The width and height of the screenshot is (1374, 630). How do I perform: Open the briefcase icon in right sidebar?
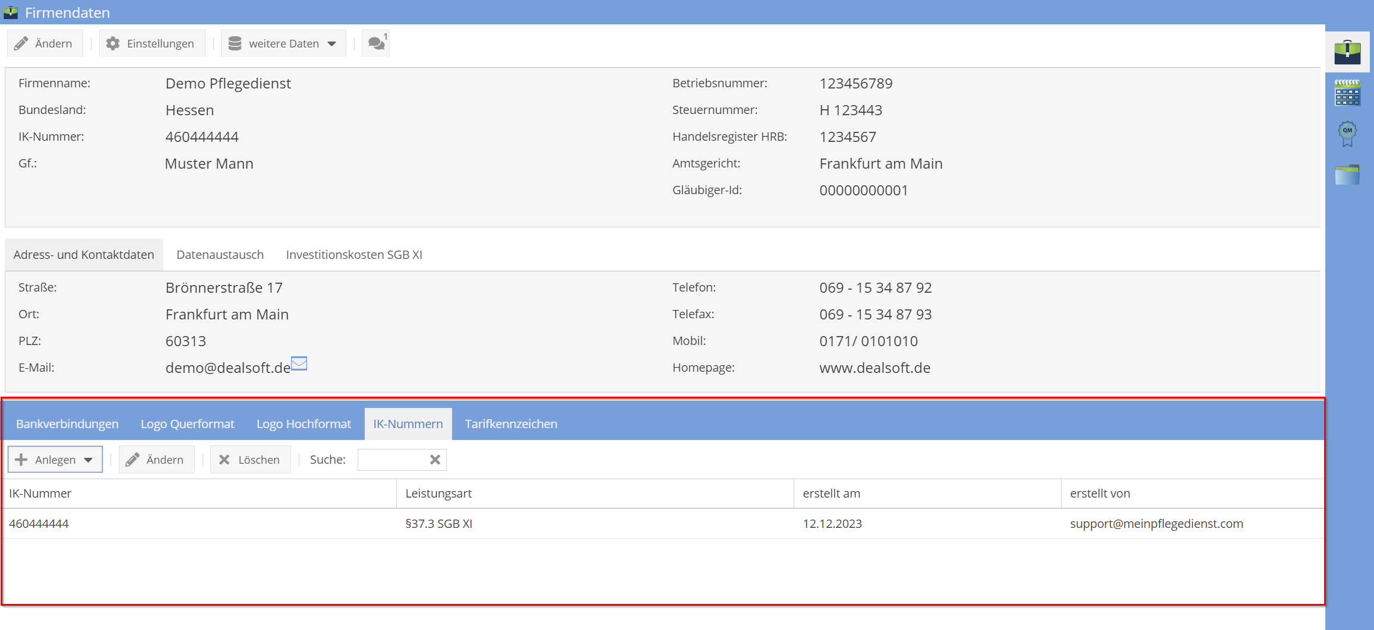[x=1347, y=52]
